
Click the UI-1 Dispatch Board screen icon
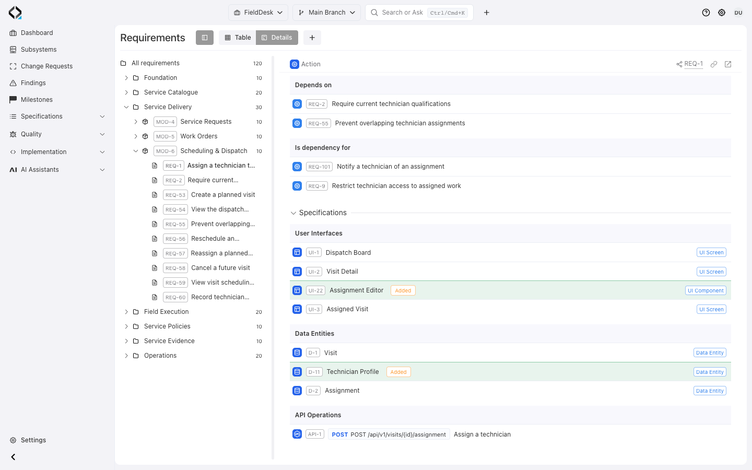click(297, 252)
